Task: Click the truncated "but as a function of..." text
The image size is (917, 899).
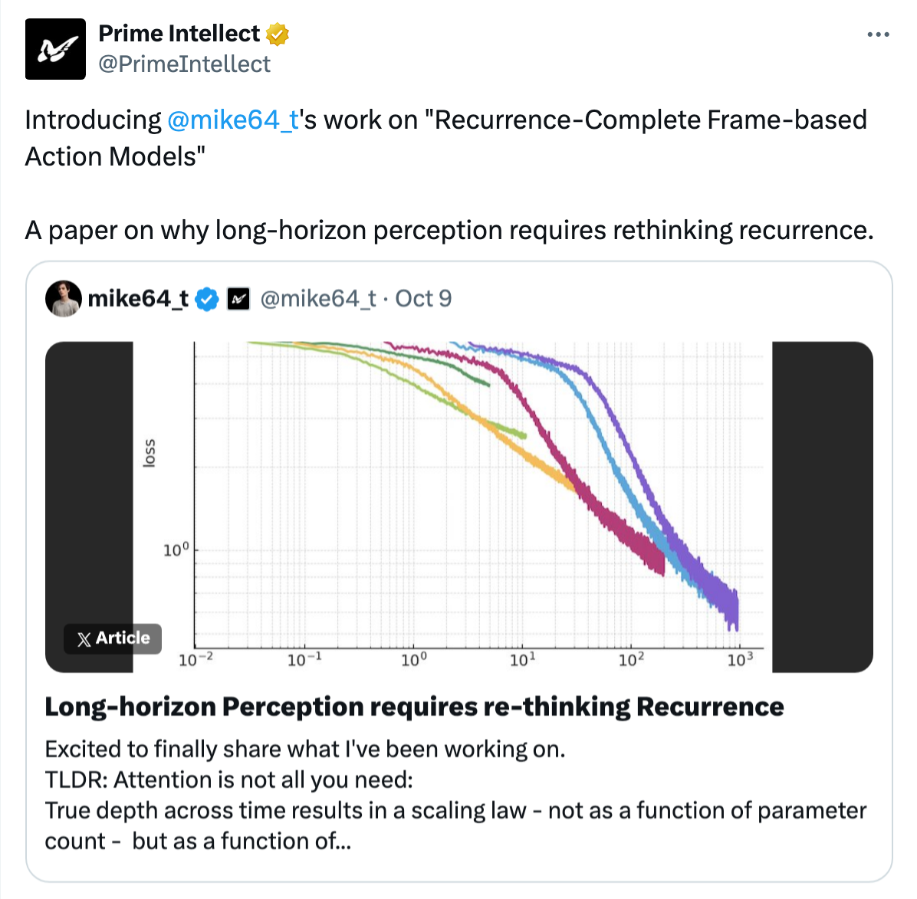Action: [x=242, y=841]
